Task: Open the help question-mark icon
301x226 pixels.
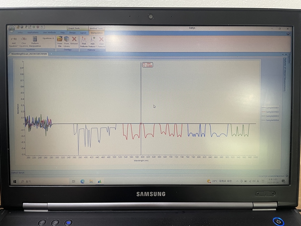Action: (x=288, y=33)
